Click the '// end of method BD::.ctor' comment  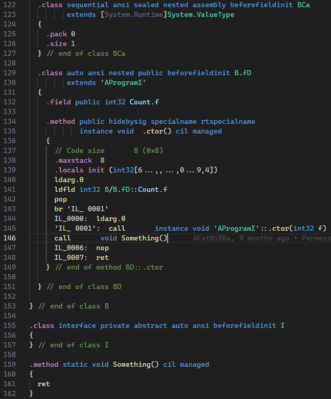[109, 267]
